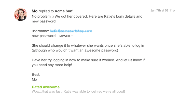Click the "username:" label
This screenshot has width=193, height=102.
(40, 31)
